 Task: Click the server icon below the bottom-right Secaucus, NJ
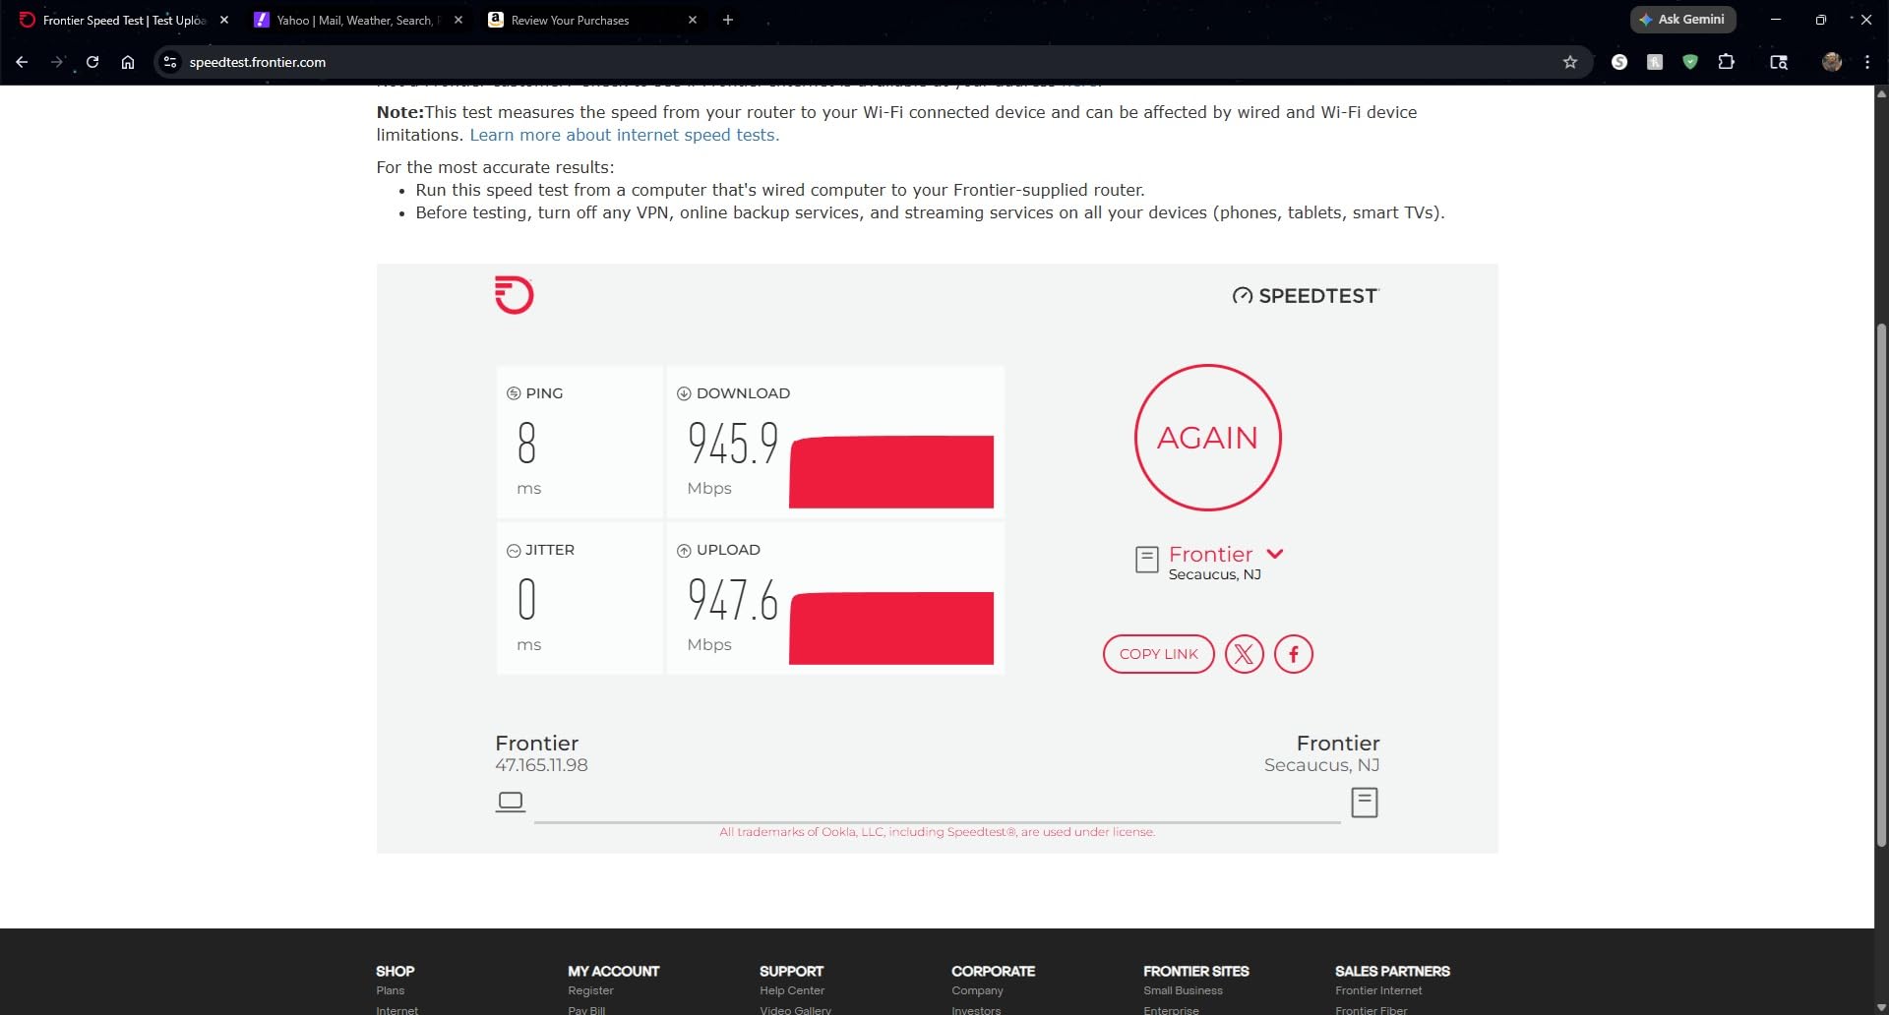pos(1365,803)
